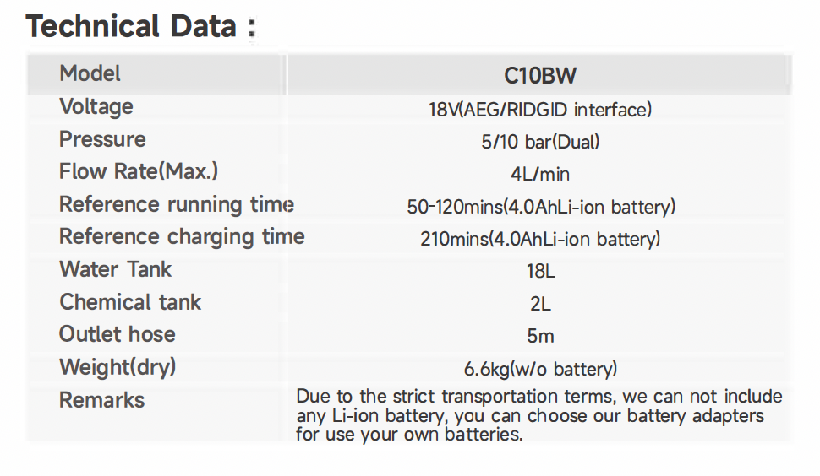Click the Remarks text about battery adapters
The height and width of the screenshot is (476, 820).
[x=539, y=415]
